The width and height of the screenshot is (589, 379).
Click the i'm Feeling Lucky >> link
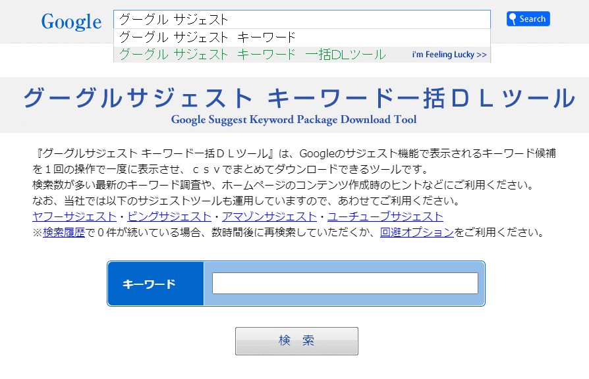pos(449,55)
